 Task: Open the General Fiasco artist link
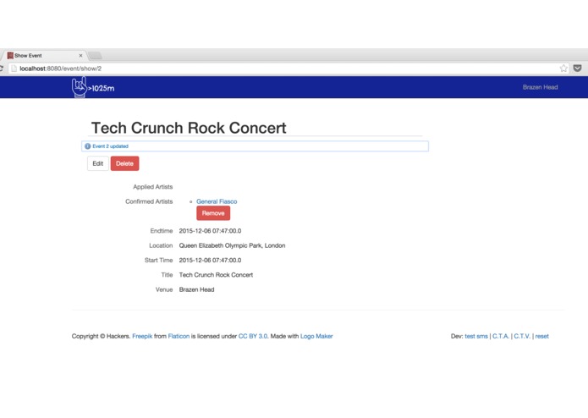point(217,201)
